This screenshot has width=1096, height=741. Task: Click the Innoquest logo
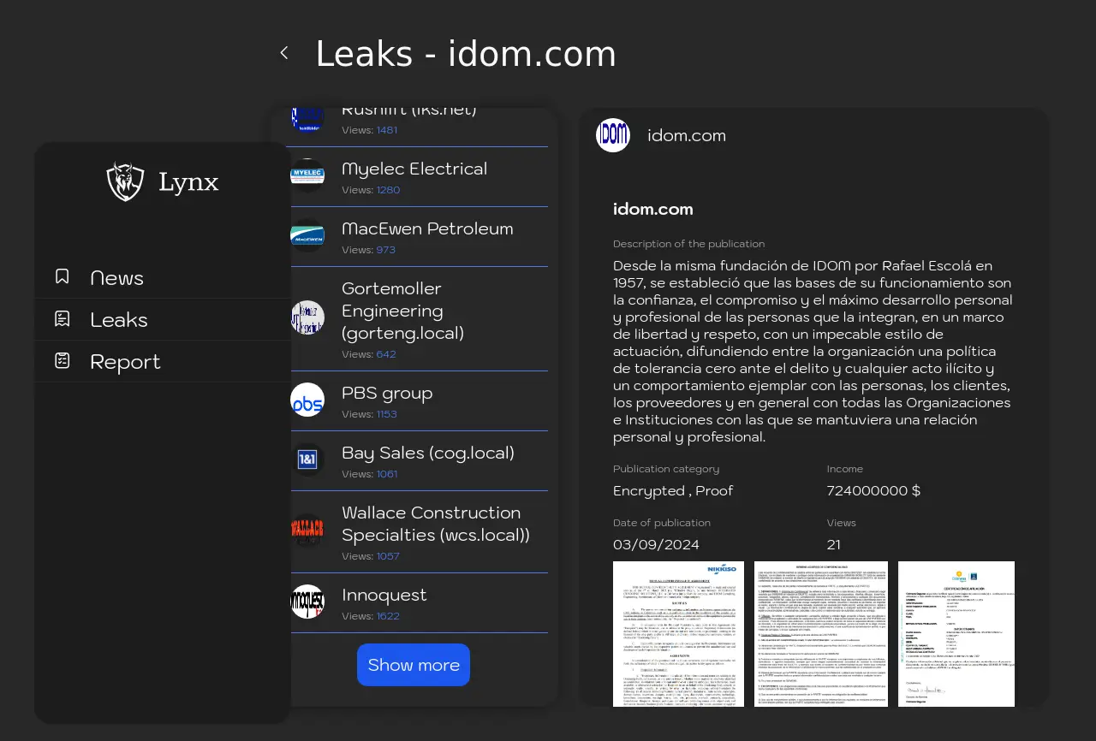coord(307,602)
